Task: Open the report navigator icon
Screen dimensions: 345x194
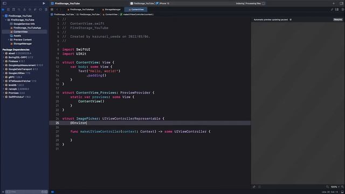Action: point(46,10)
